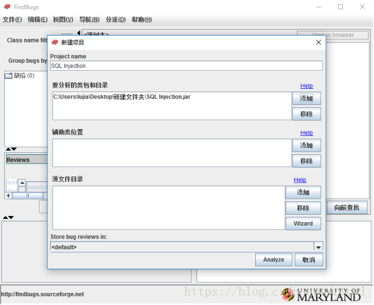Maximize the FindBugs window
The width and height of the screenshot is (374, 305).
click(x=341, y=7)
